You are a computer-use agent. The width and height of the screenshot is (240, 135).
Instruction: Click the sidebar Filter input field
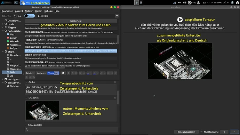tap(7, 16)
